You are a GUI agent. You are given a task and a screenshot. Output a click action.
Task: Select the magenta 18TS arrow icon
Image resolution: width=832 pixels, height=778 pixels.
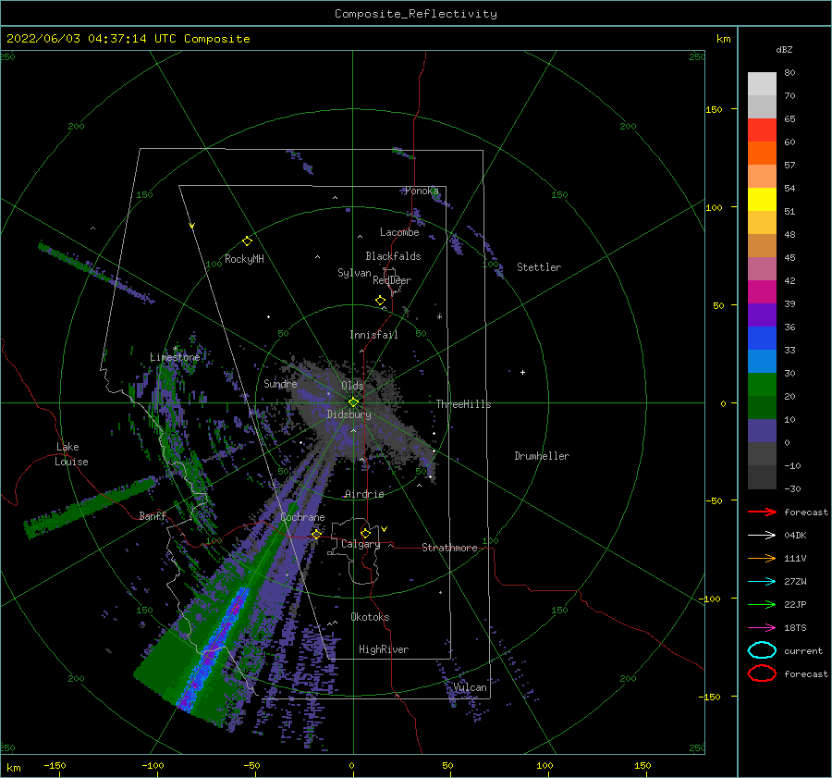coord(762,628)
